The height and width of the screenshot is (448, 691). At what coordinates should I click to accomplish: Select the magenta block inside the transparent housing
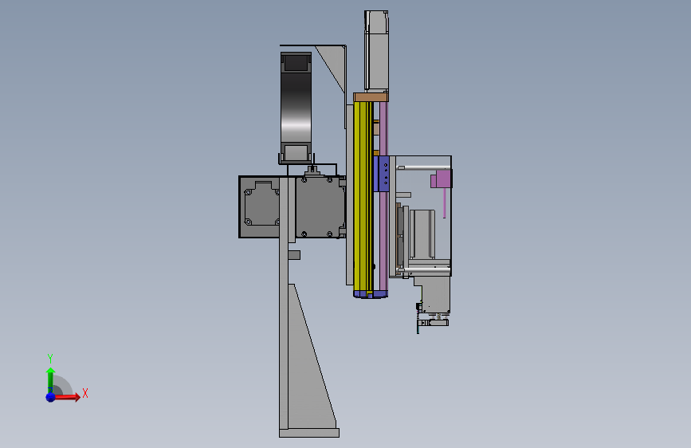[x=441, y=179]
